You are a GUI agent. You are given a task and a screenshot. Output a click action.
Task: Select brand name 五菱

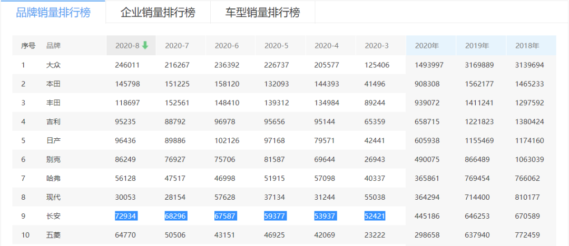[53, 235]
